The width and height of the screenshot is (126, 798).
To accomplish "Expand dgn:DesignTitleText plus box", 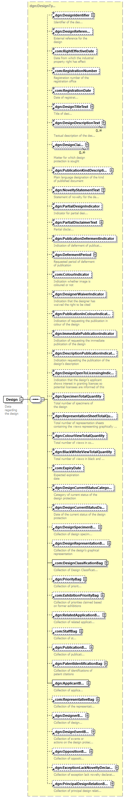I will tap(92, 106).
